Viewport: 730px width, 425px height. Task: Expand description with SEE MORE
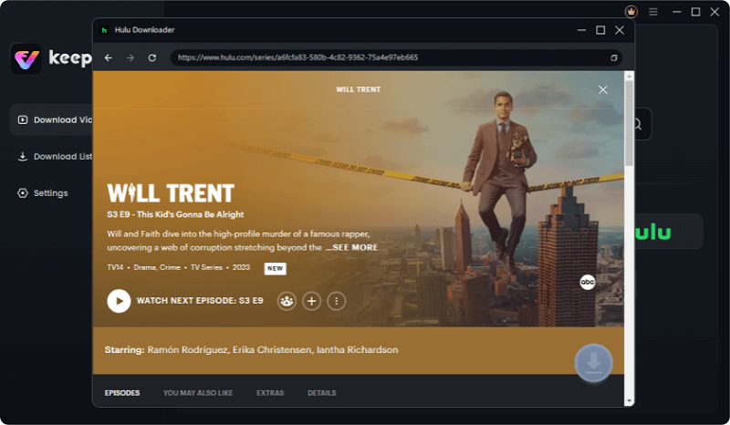pyautogui.click(x=352, y=248)
